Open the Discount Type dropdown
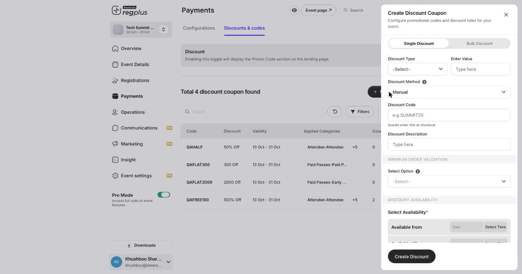Viewport: 522px width, 274px height. (x=417, y=69)
